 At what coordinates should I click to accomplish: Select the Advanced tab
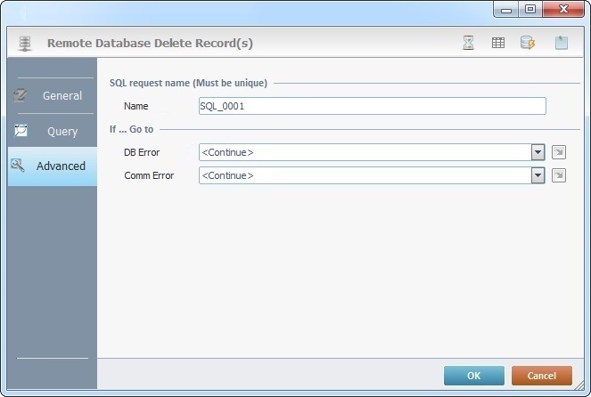(52, 166)
